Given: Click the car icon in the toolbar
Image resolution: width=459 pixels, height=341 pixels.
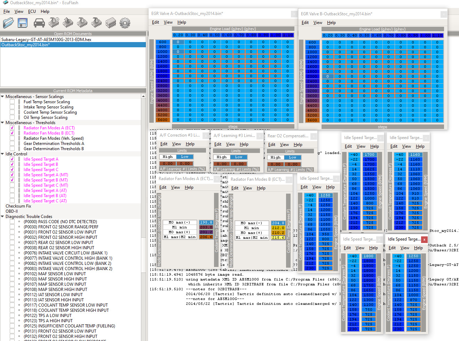Looking at the screenshot, I should [x=39, y=23].
